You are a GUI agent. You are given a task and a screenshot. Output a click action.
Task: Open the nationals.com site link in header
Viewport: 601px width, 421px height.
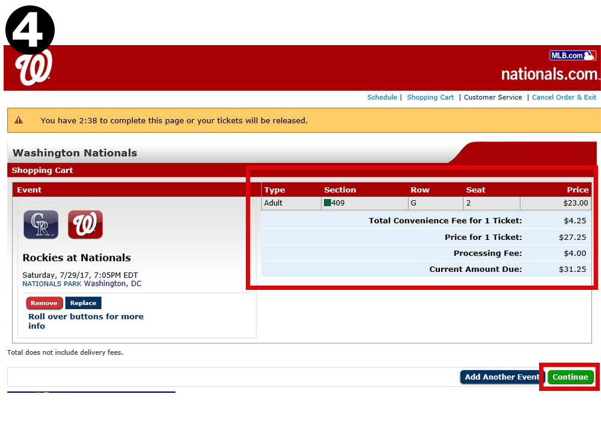(x=549, y=74)
